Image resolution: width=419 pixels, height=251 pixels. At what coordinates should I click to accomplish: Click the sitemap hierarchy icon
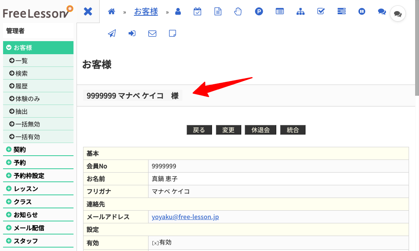click(300, 12)
